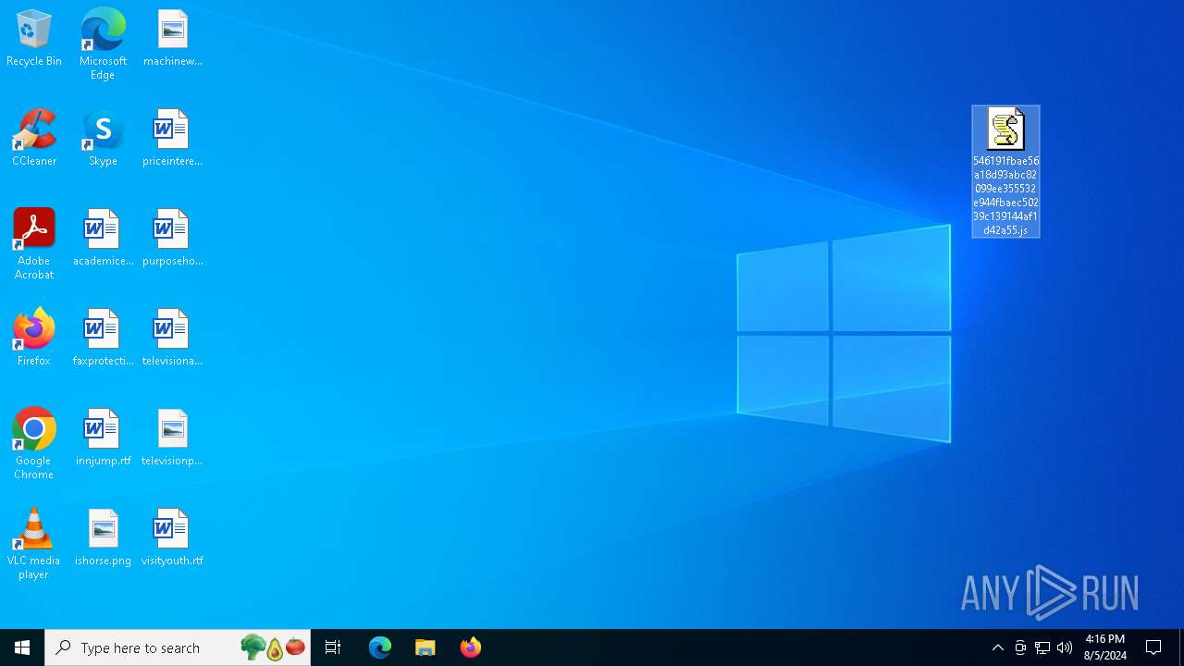
Task: Select the faxprotecti... Word document
Action: [103, 339]
